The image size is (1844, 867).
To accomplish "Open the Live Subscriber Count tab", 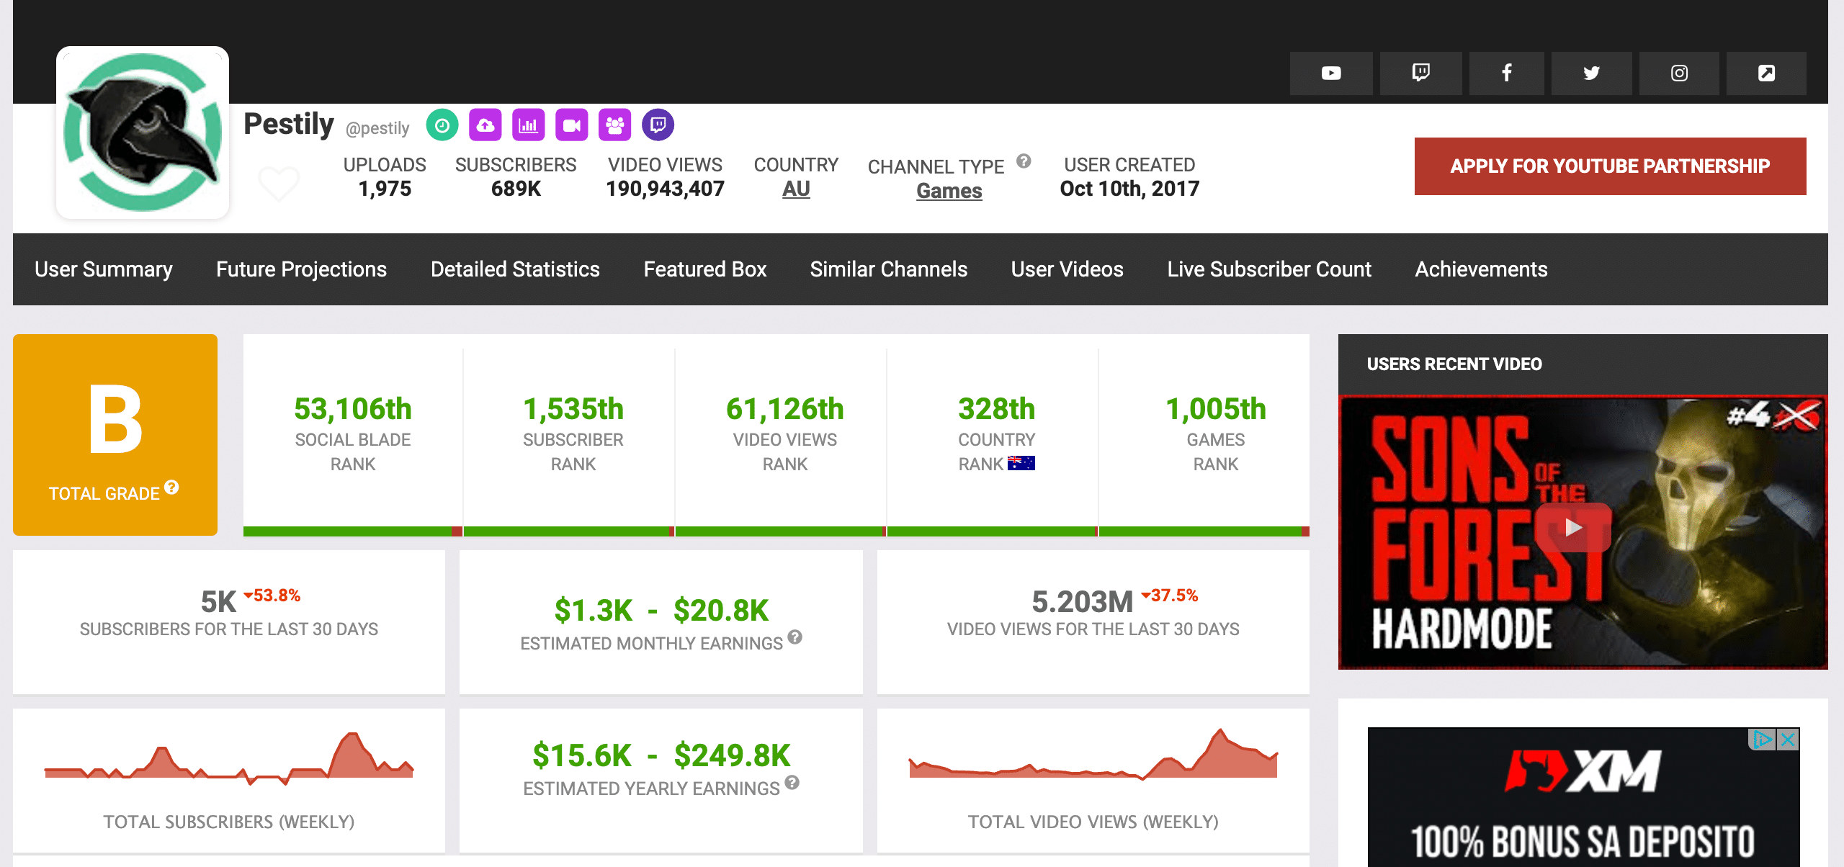I will click(x=1269, y=269).
